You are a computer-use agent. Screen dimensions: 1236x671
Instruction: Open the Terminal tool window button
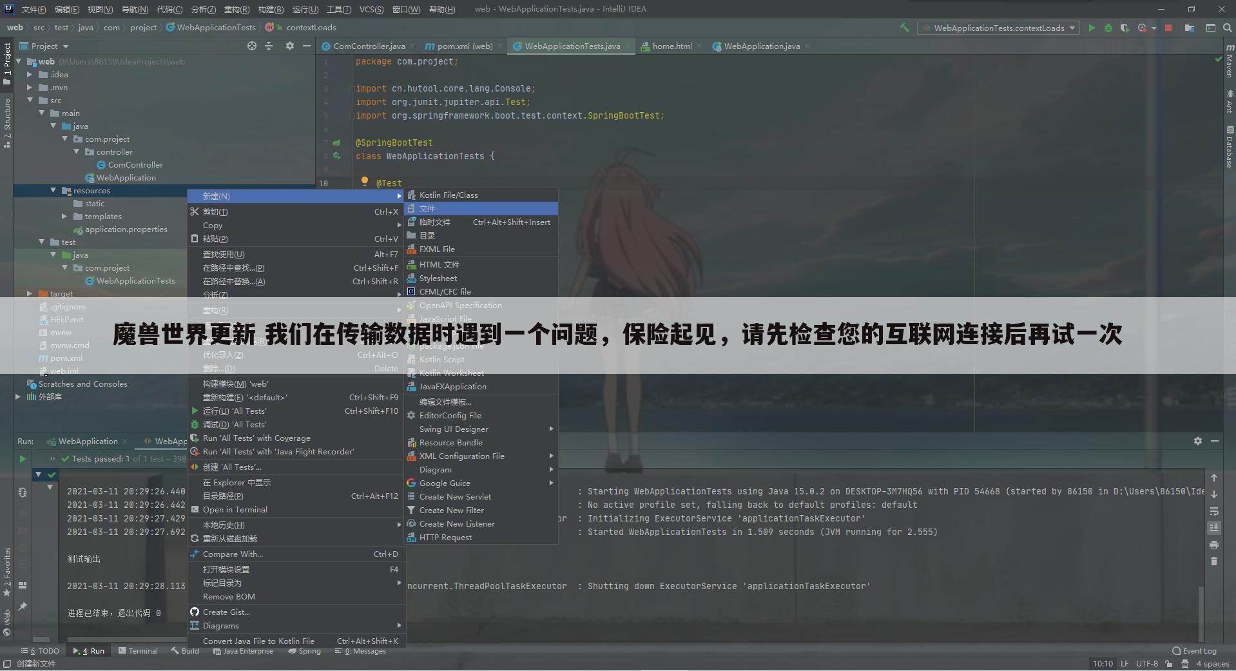click(x=138, y=651)
